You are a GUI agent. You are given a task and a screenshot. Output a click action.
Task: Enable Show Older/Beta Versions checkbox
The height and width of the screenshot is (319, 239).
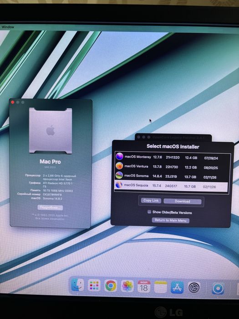149,212
